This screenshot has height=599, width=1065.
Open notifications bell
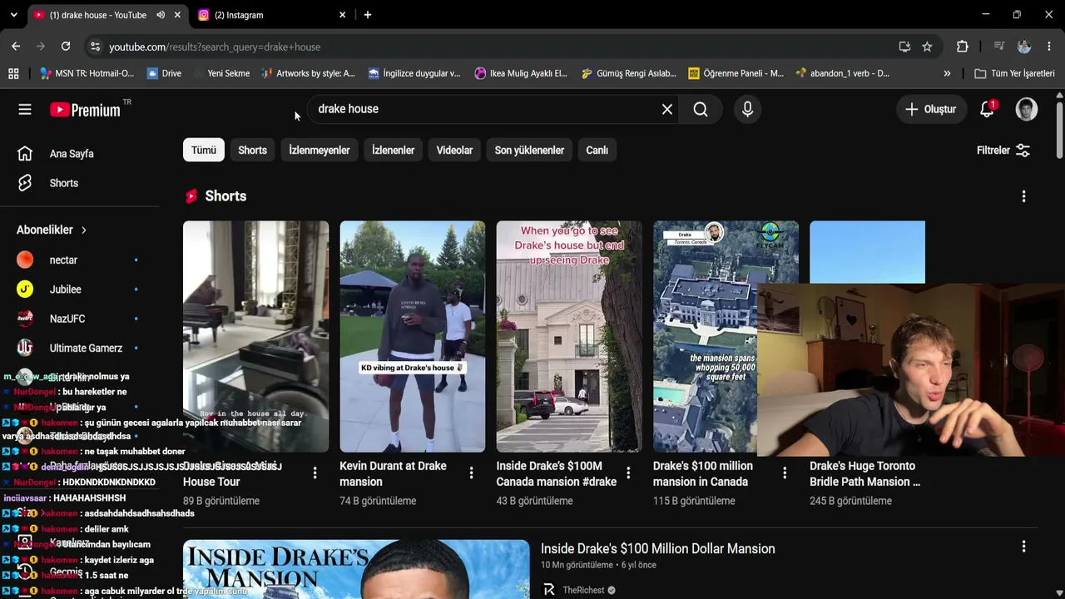[987, 109]
